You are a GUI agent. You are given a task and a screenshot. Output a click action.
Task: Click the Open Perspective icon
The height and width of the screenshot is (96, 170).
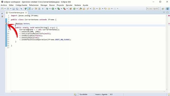[x=163, y=9]
